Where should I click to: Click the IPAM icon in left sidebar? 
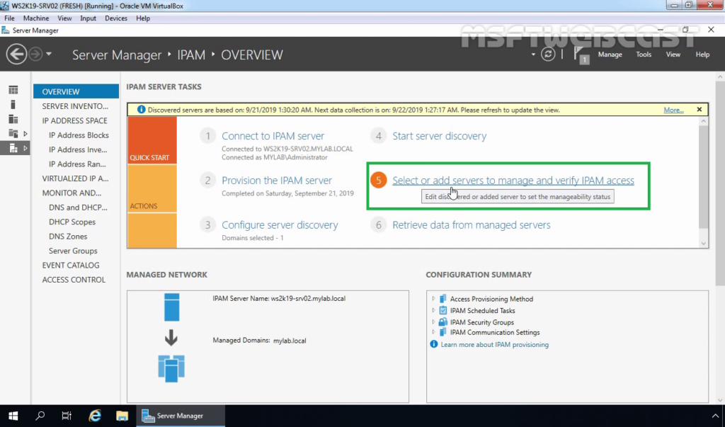coord(13,149)
